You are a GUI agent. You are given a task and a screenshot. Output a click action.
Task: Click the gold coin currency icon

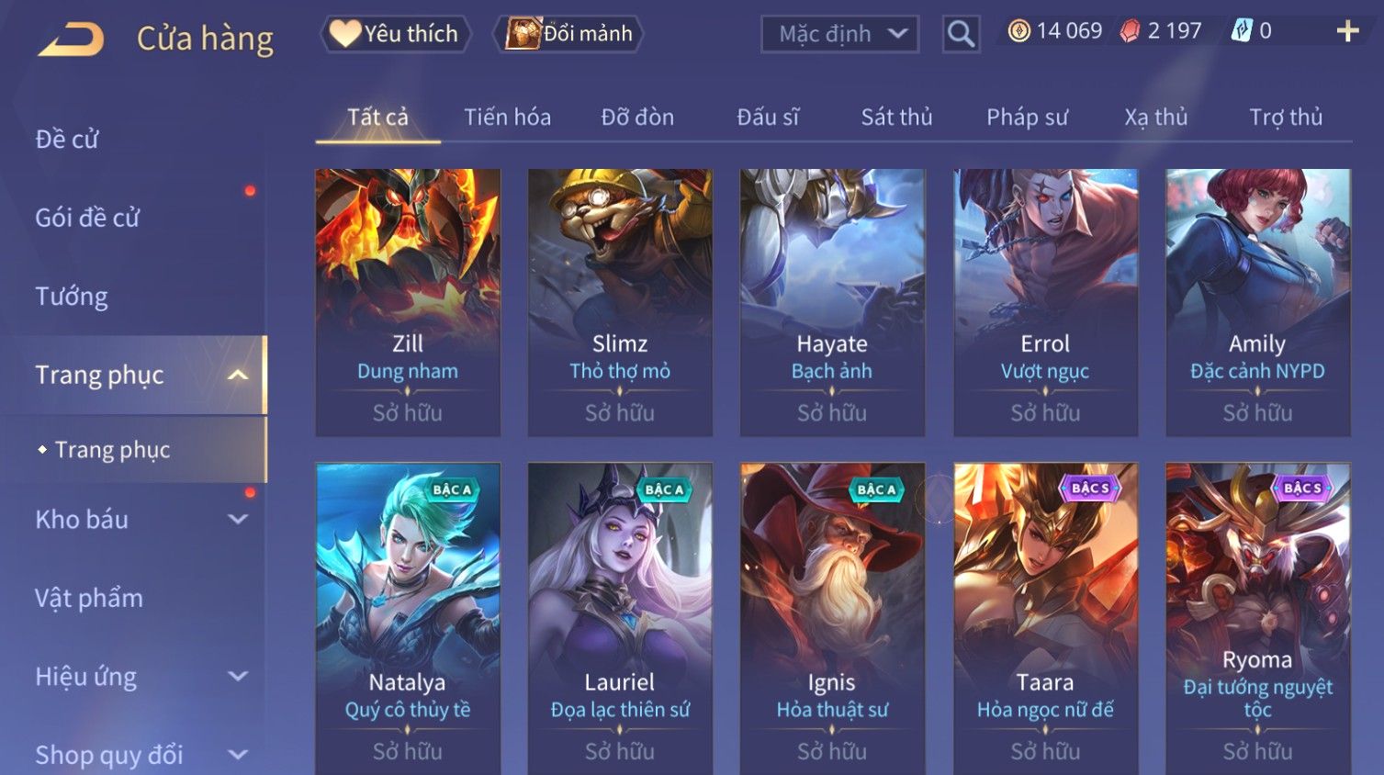pyautogui.click(x=1018, y=31)
